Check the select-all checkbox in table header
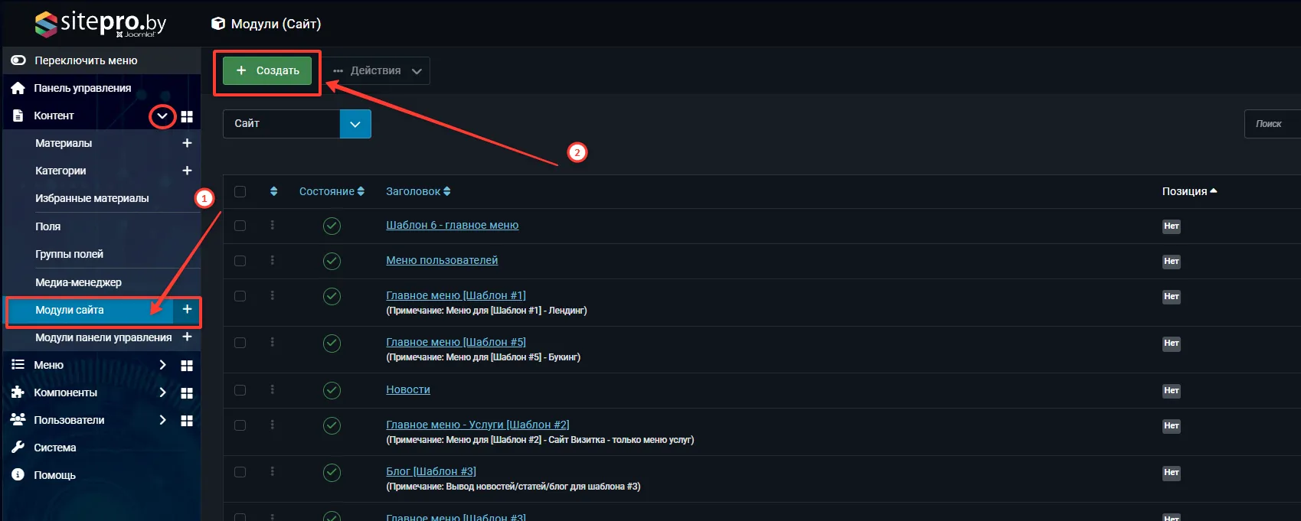 (240, 191)
